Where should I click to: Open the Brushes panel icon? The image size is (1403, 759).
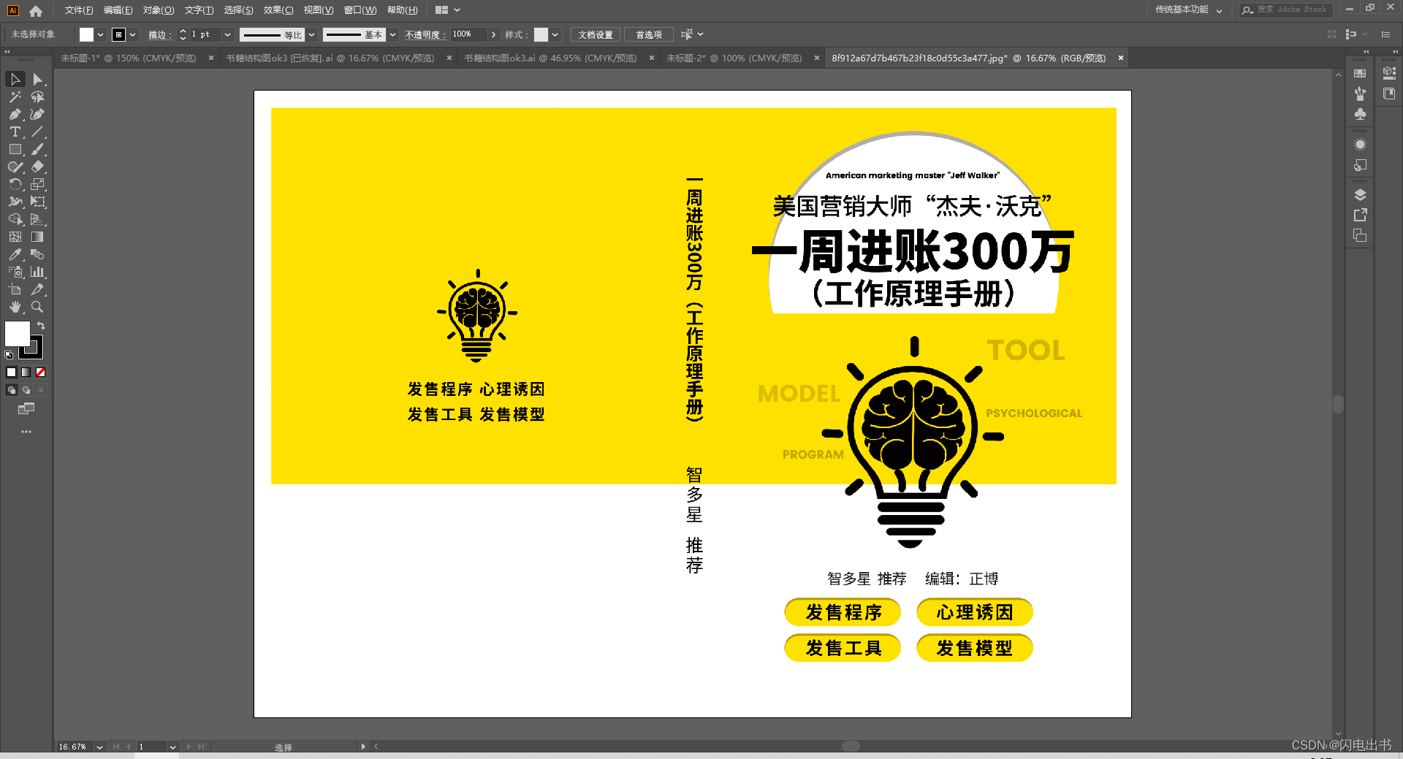[x=1360, y=94]
